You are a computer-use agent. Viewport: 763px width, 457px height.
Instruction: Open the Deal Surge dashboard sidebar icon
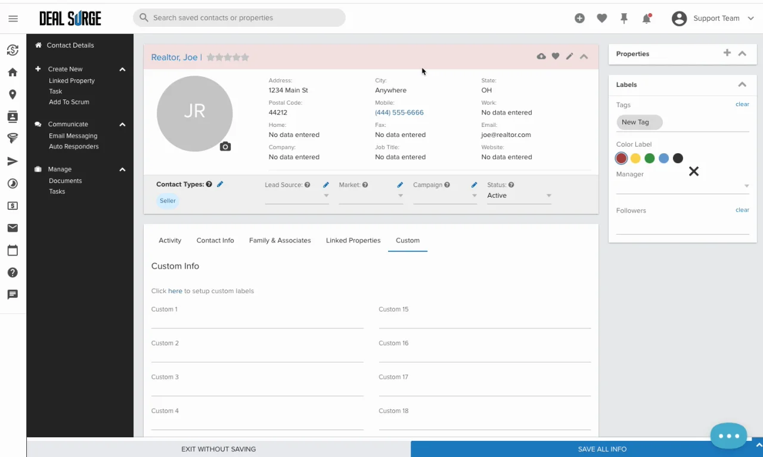pyautogui.click(x=13, y=50)
